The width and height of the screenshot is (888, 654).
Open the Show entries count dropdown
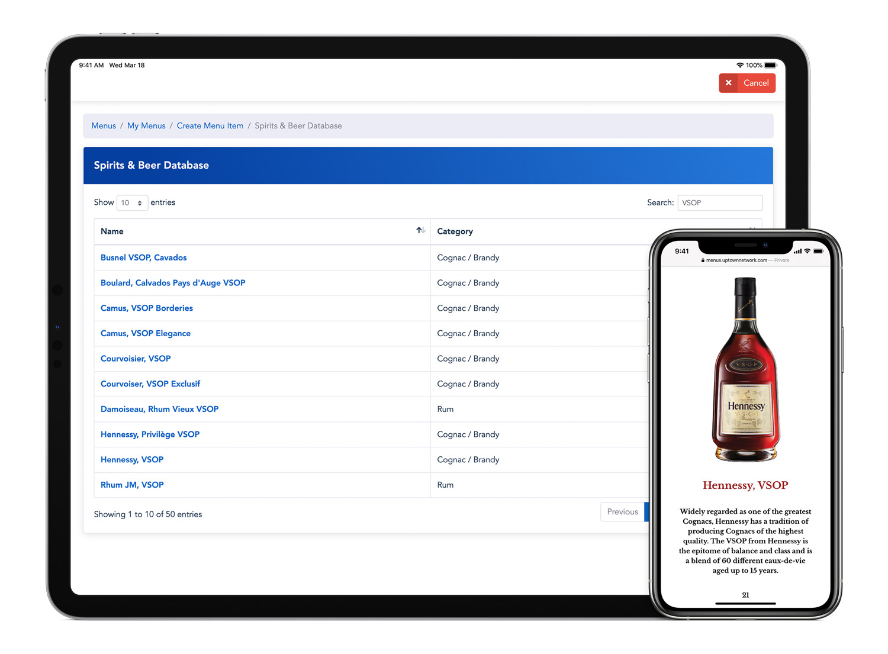(x=132, y=202)
